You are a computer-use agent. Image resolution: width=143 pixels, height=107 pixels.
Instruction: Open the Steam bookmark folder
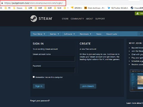(x=18, y=8)
